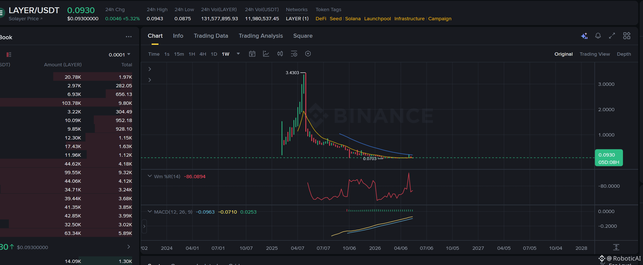643x265 pixels.
Task: Reset chart price scale icon
Action: click(x=616, y=247)
